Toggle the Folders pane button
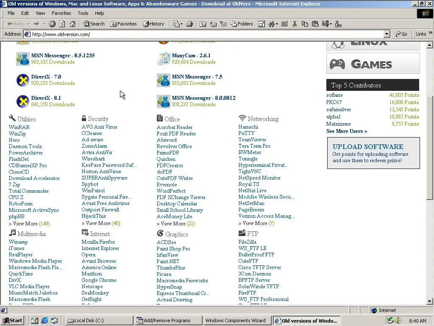The image size is (434, 326). tap(242, 24)
